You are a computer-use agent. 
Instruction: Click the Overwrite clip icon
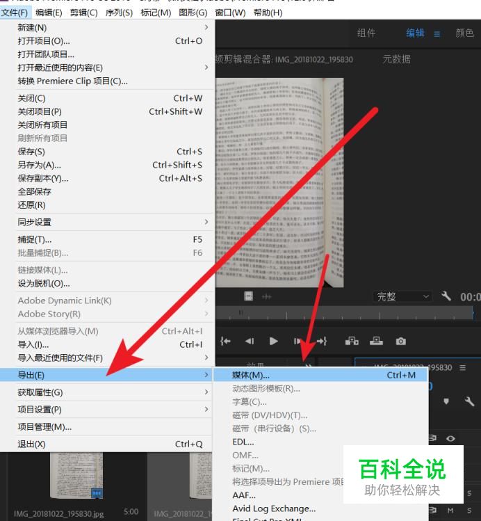pyautogui.click(x=376, y=341)
